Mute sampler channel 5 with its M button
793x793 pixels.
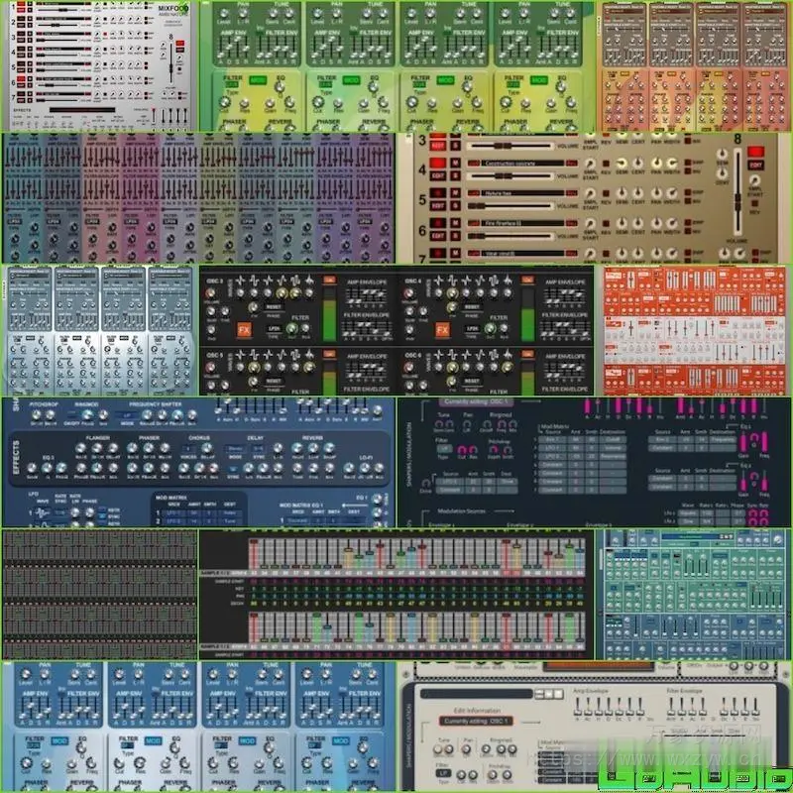pyautogui.click(x=453, y=193)
